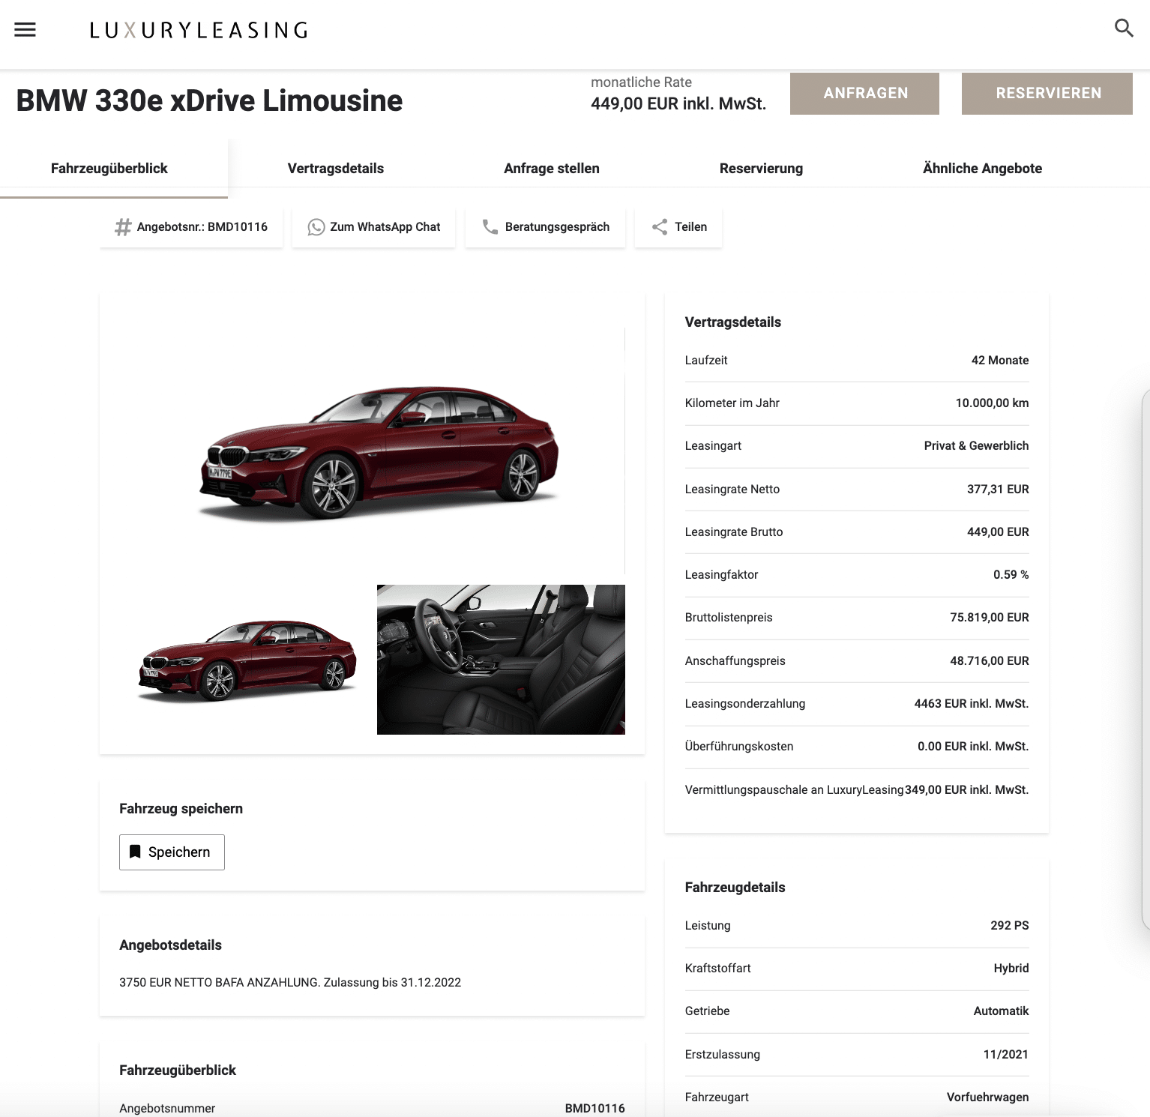The image size is (1150, 1117).
Task: Click the WhatsApp chat icon
Action: point(316,227)
